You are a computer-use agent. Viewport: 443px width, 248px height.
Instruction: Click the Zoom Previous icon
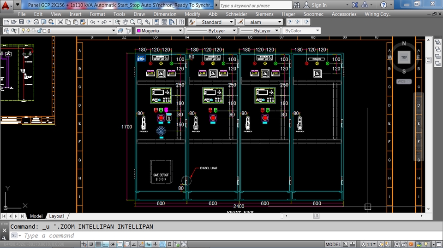pos(147,22)
